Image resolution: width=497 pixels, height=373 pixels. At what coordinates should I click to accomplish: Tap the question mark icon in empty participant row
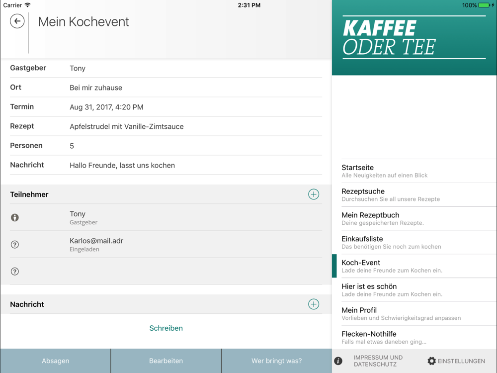[x=14, y=272]
